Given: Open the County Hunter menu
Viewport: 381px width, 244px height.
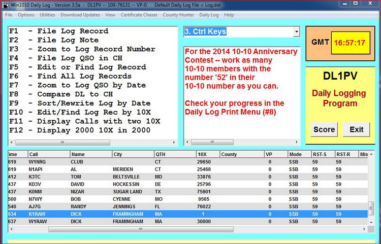Looking at the screenshot, I should point(178,15).
